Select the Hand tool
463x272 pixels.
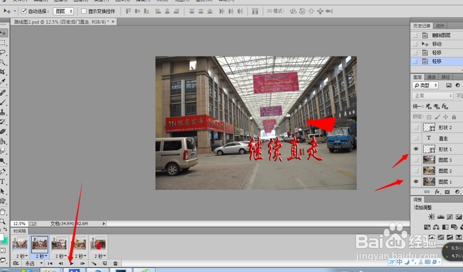click(3, 211)
